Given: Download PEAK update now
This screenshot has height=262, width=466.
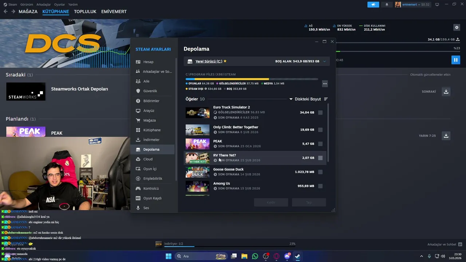Looking at the screenshot, I should (446, 136).
